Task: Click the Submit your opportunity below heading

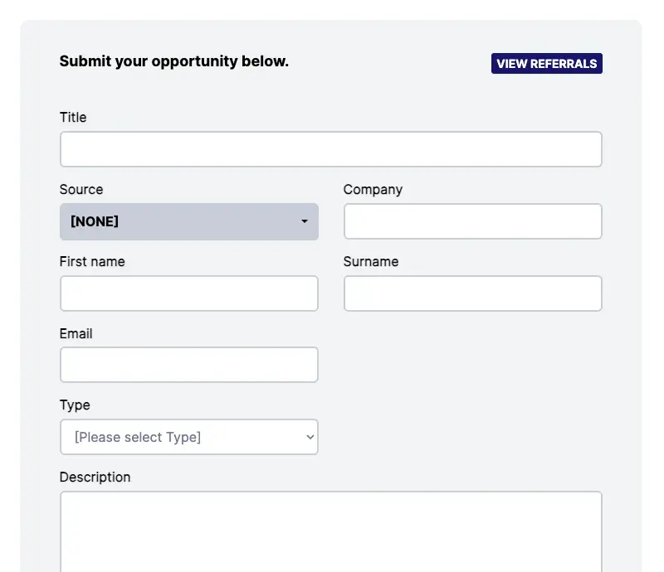Action: (x=174, y=61)
